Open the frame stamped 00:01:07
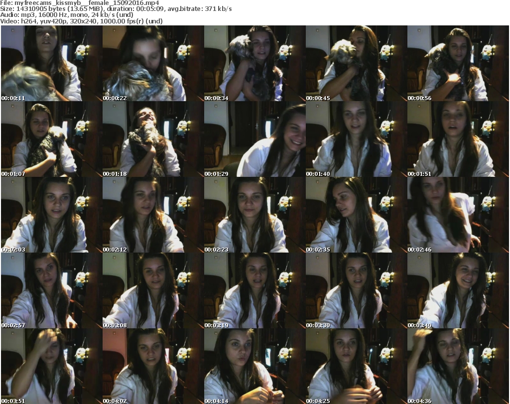Image resolution: width=510 pixels, height=404 pixels. pyautogui.click(x=51, y=139)
